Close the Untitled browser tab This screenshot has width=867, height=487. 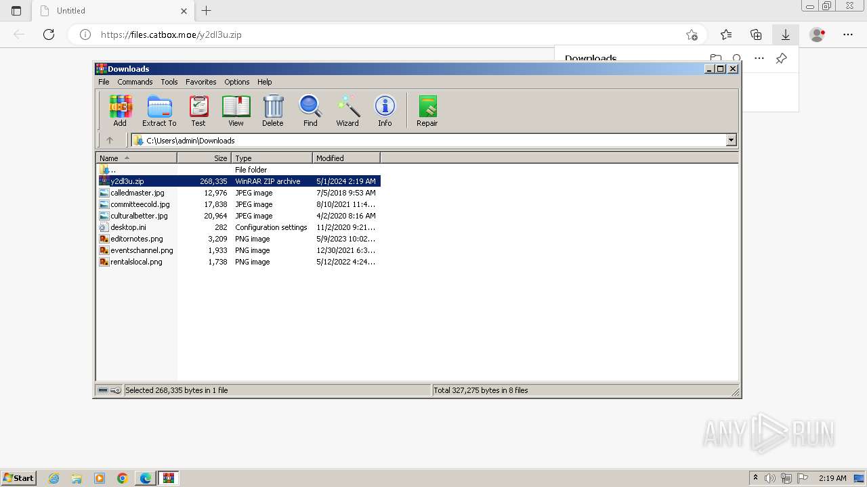coord(184,11)
